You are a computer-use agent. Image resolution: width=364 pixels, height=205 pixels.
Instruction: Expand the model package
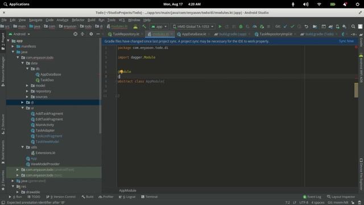(27, 85)
